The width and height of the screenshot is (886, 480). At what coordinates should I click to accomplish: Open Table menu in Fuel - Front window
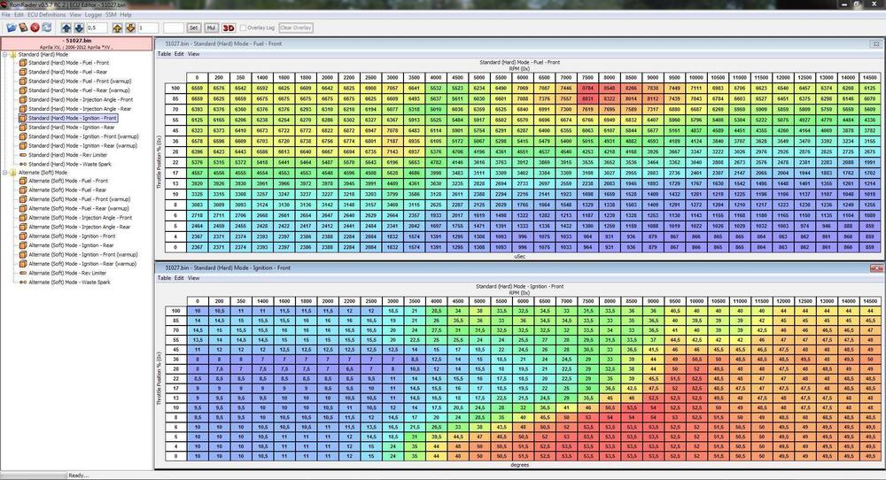164,54
